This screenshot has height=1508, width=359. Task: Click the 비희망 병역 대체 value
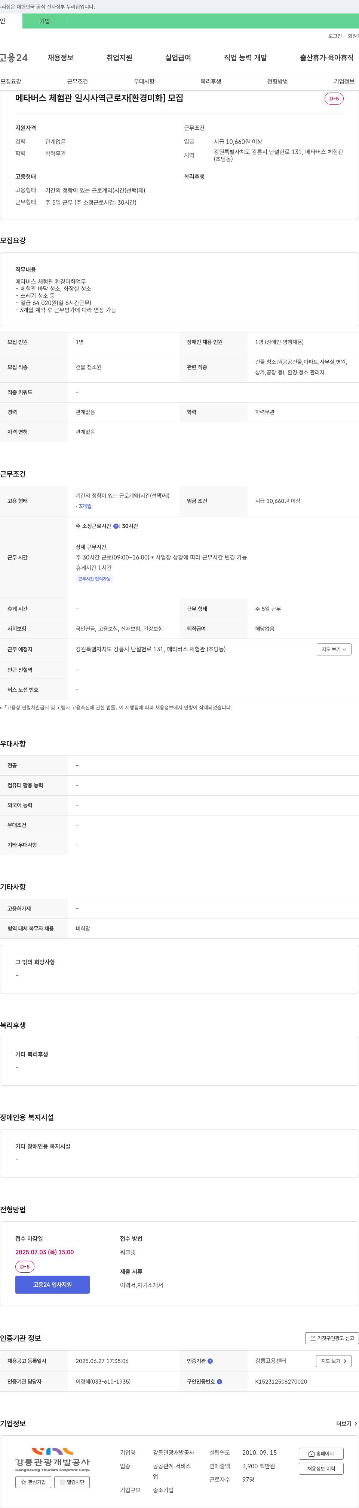pyautogui.click(x=83, y=929)
